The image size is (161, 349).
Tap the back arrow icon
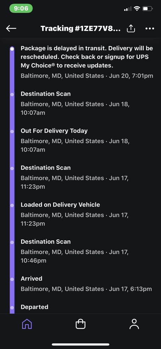[x=11, y=28]
